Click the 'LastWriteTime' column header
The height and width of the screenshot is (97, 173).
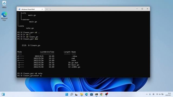47,52
